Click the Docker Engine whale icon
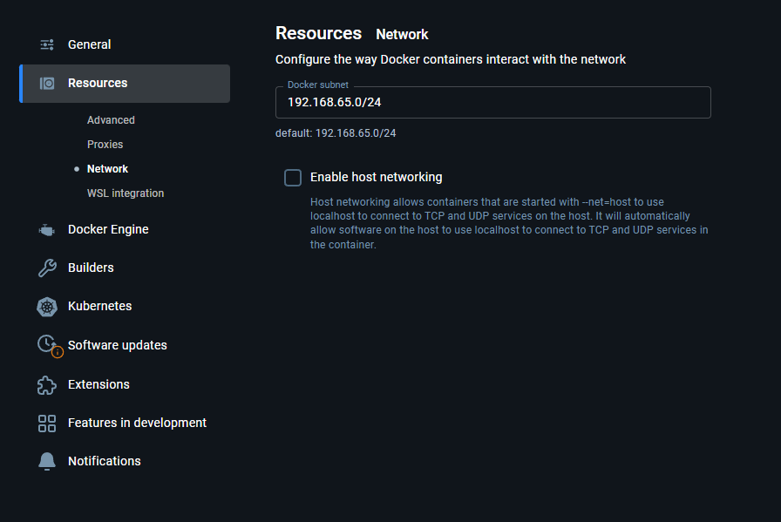The width and height of the screenshot is (781, 522). point(47,230)
